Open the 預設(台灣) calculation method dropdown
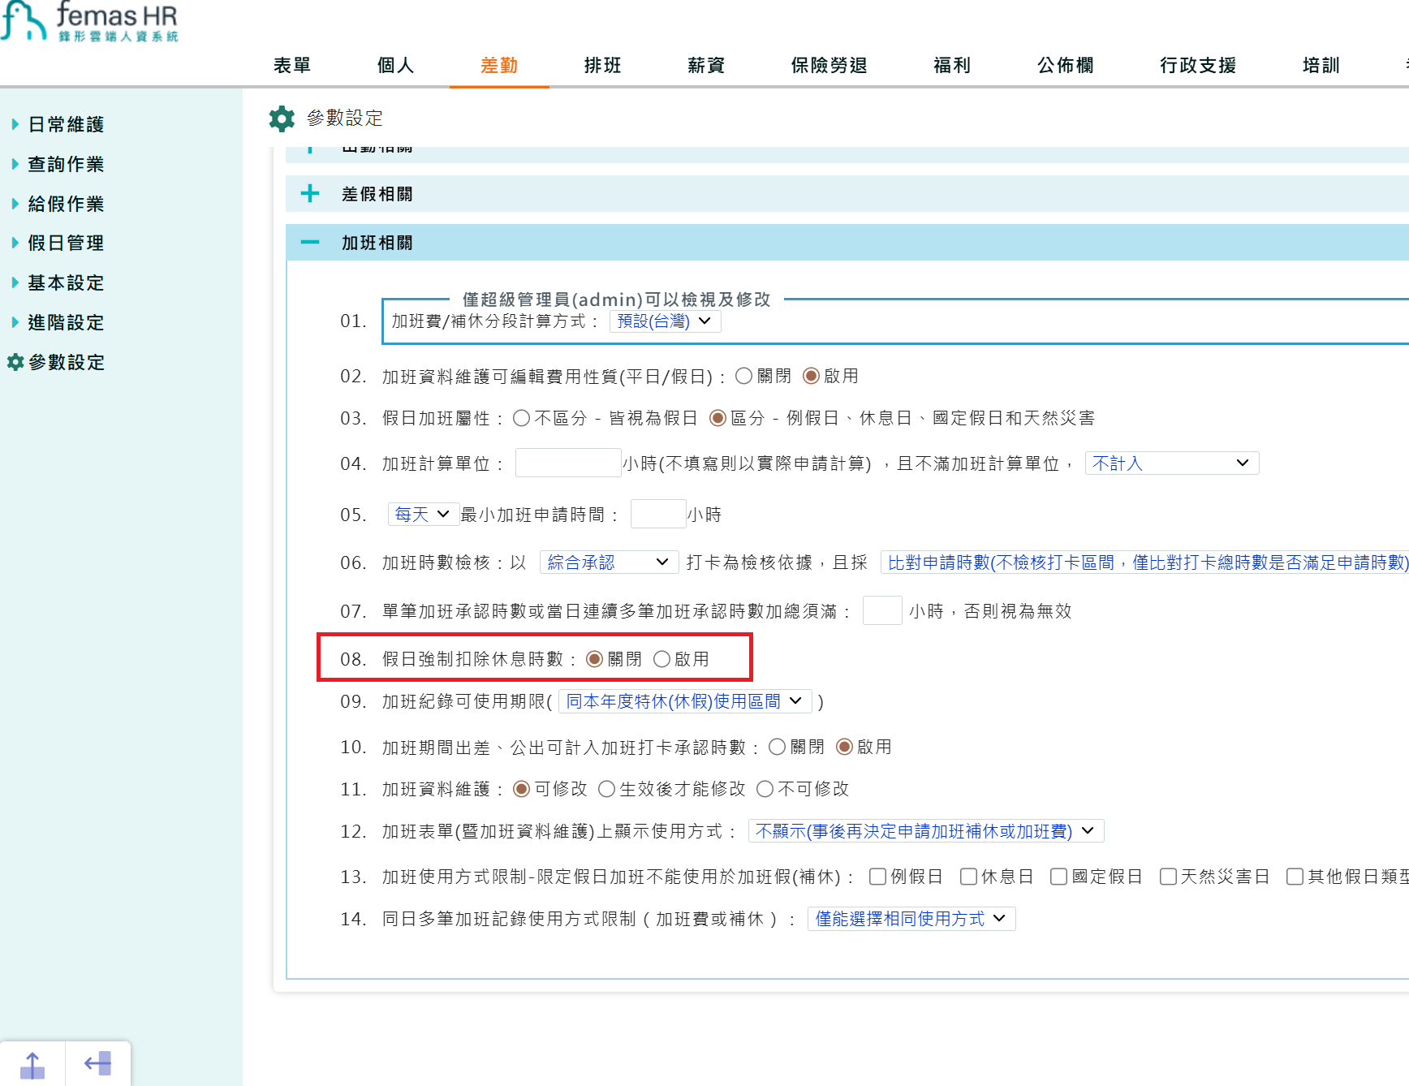Viewport: 1409px width, 1086px height. [x=665, y=321]
